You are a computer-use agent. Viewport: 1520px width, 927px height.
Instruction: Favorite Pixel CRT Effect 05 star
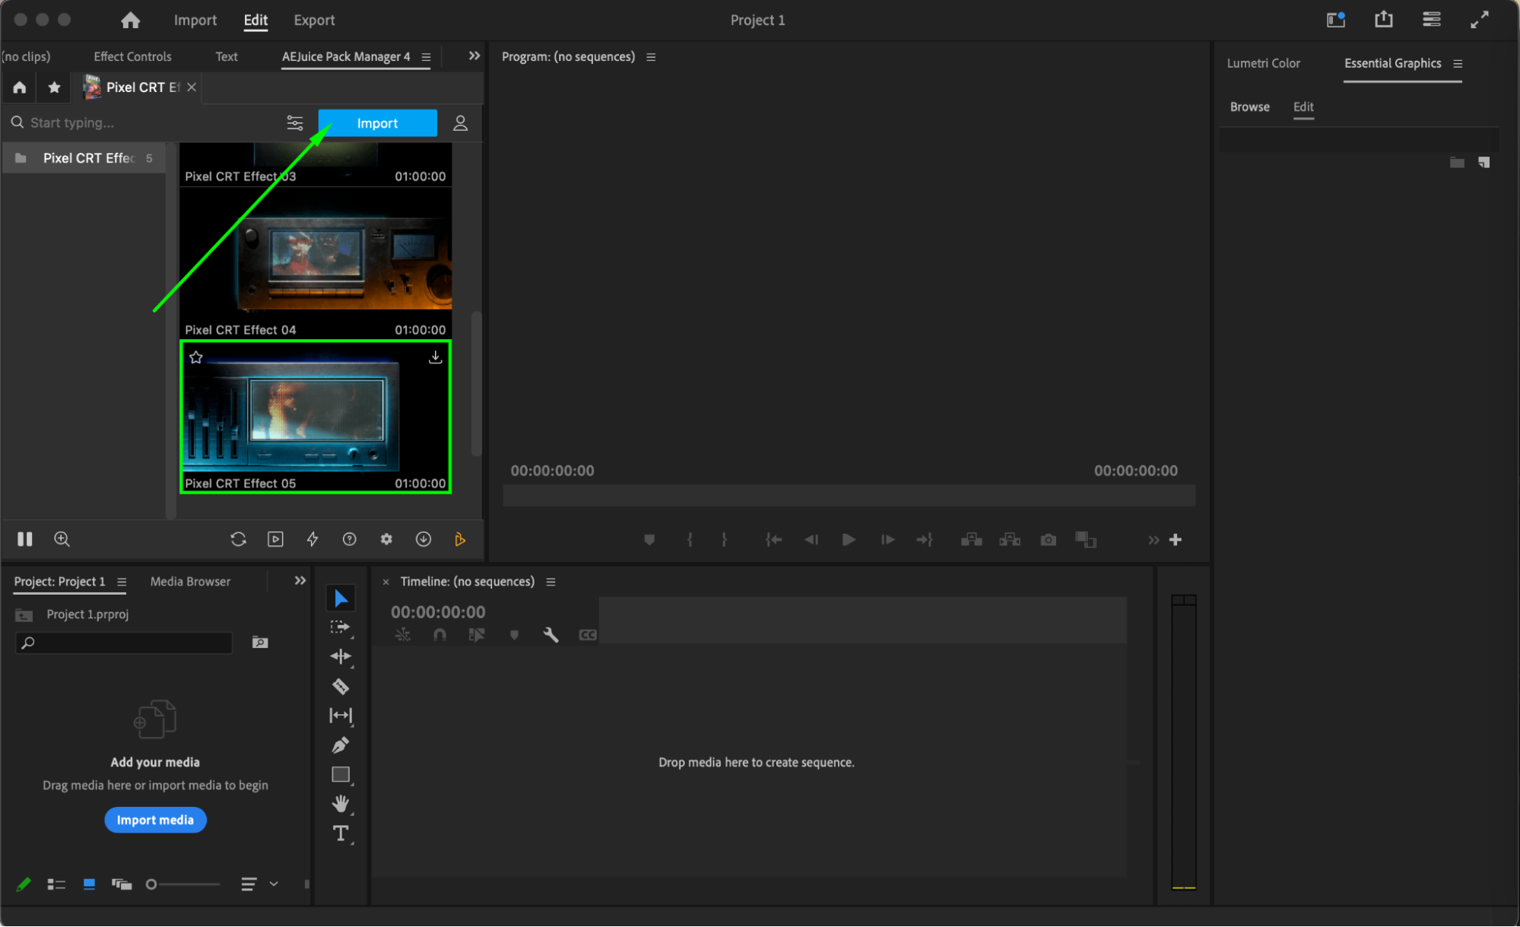(x=196, y=357)
